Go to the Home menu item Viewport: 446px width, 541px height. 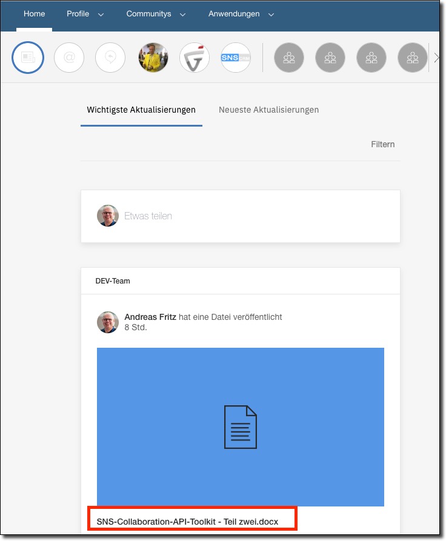click(34, 14)
